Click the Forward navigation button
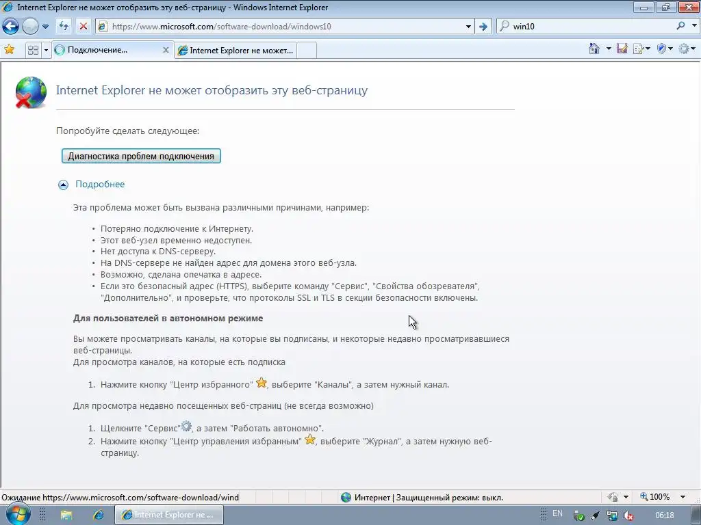Image resolution: width=701 pixels, height=525 pixels. [x=30, y=27]
